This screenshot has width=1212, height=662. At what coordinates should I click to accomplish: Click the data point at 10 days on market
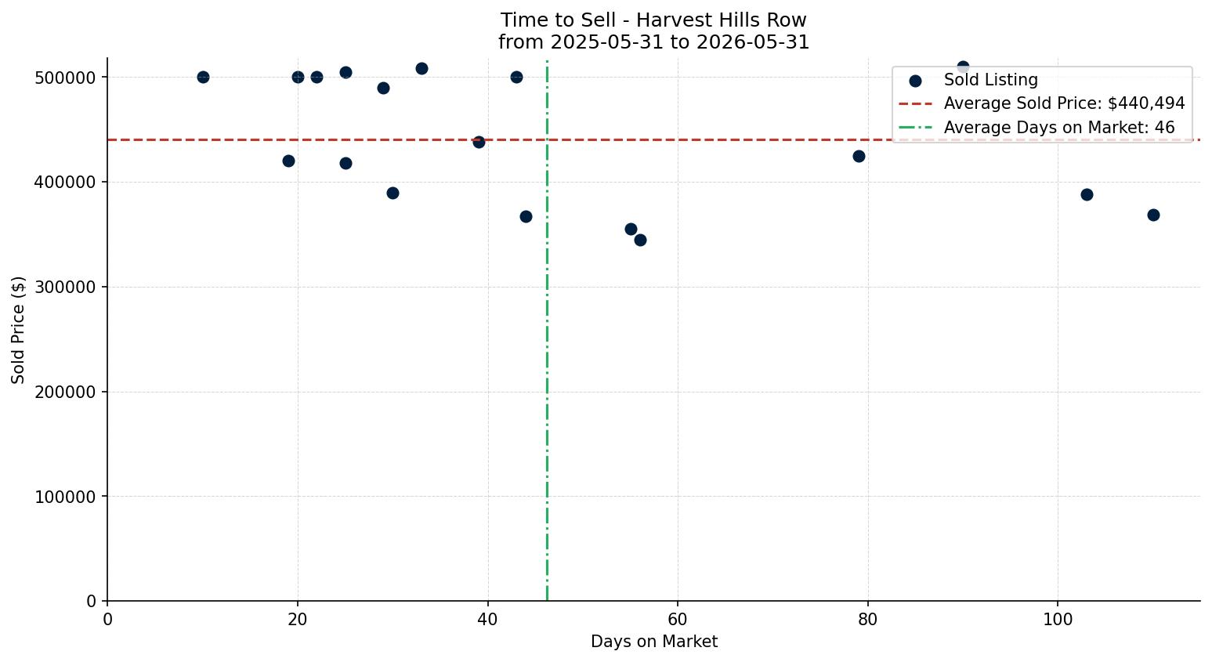point(203,77)
